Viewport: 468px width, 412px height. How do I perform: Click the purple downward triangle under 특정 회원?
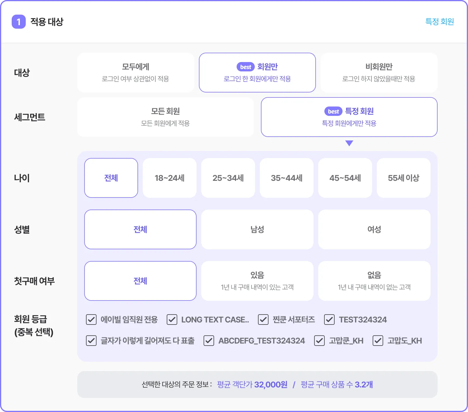coord(349,143)
